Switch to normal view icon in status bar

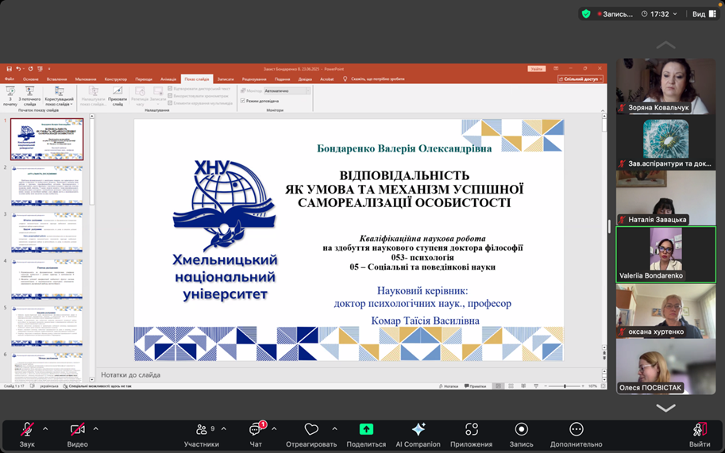point(498,386)
